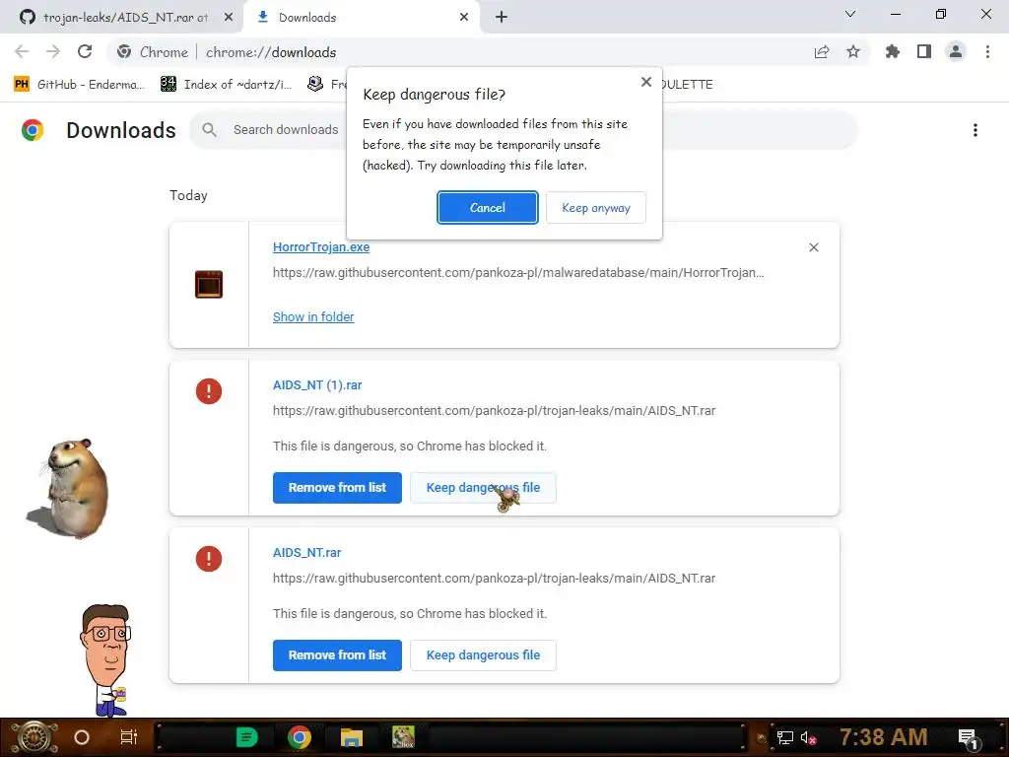Image resolution: width=1009 pixels, height=757 pixels.
Task: Keep dangerous file AIDS_NT.rar
Action: [x=483, y=654]
